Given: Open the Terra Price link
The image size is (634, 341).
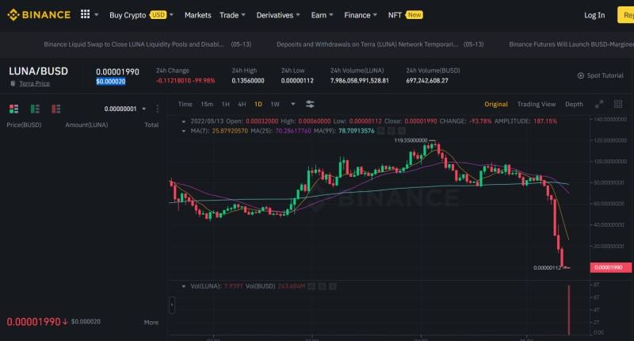Looking at the screenshot, I should [34, 83].
